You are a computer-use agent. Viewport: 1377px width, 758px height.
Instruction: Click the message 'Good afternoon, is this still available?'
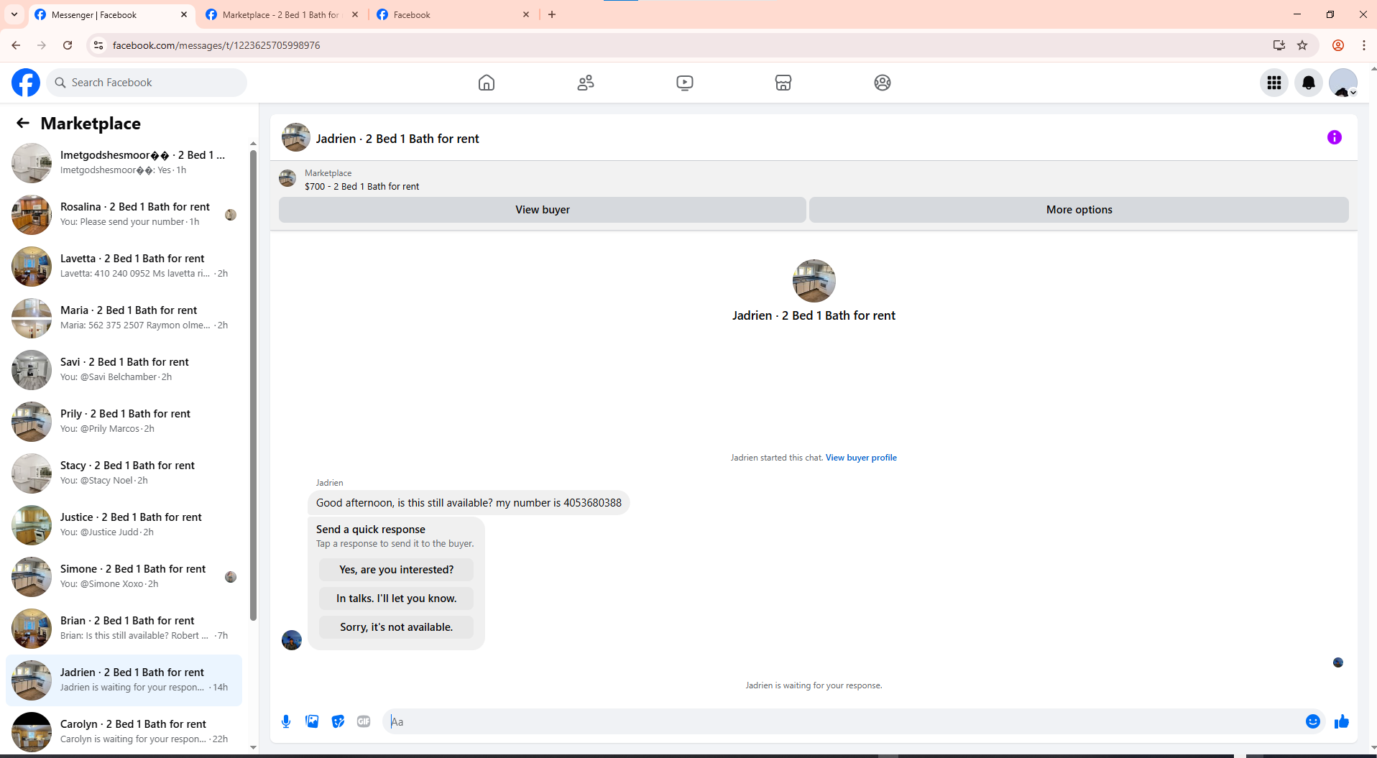pos(469,503)
